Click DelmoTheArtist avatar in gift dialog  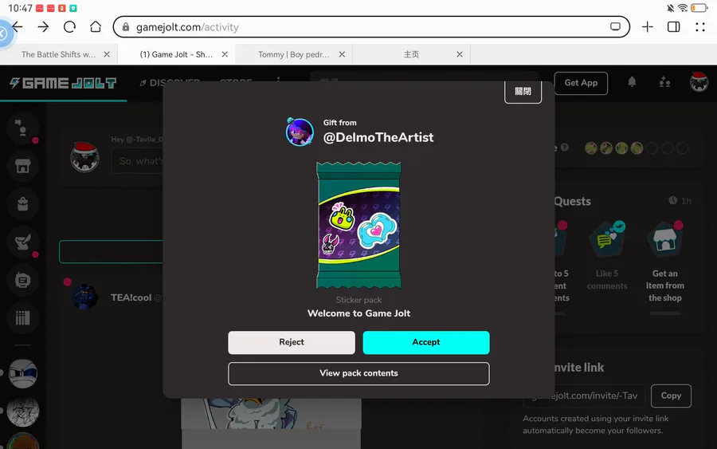300,132
